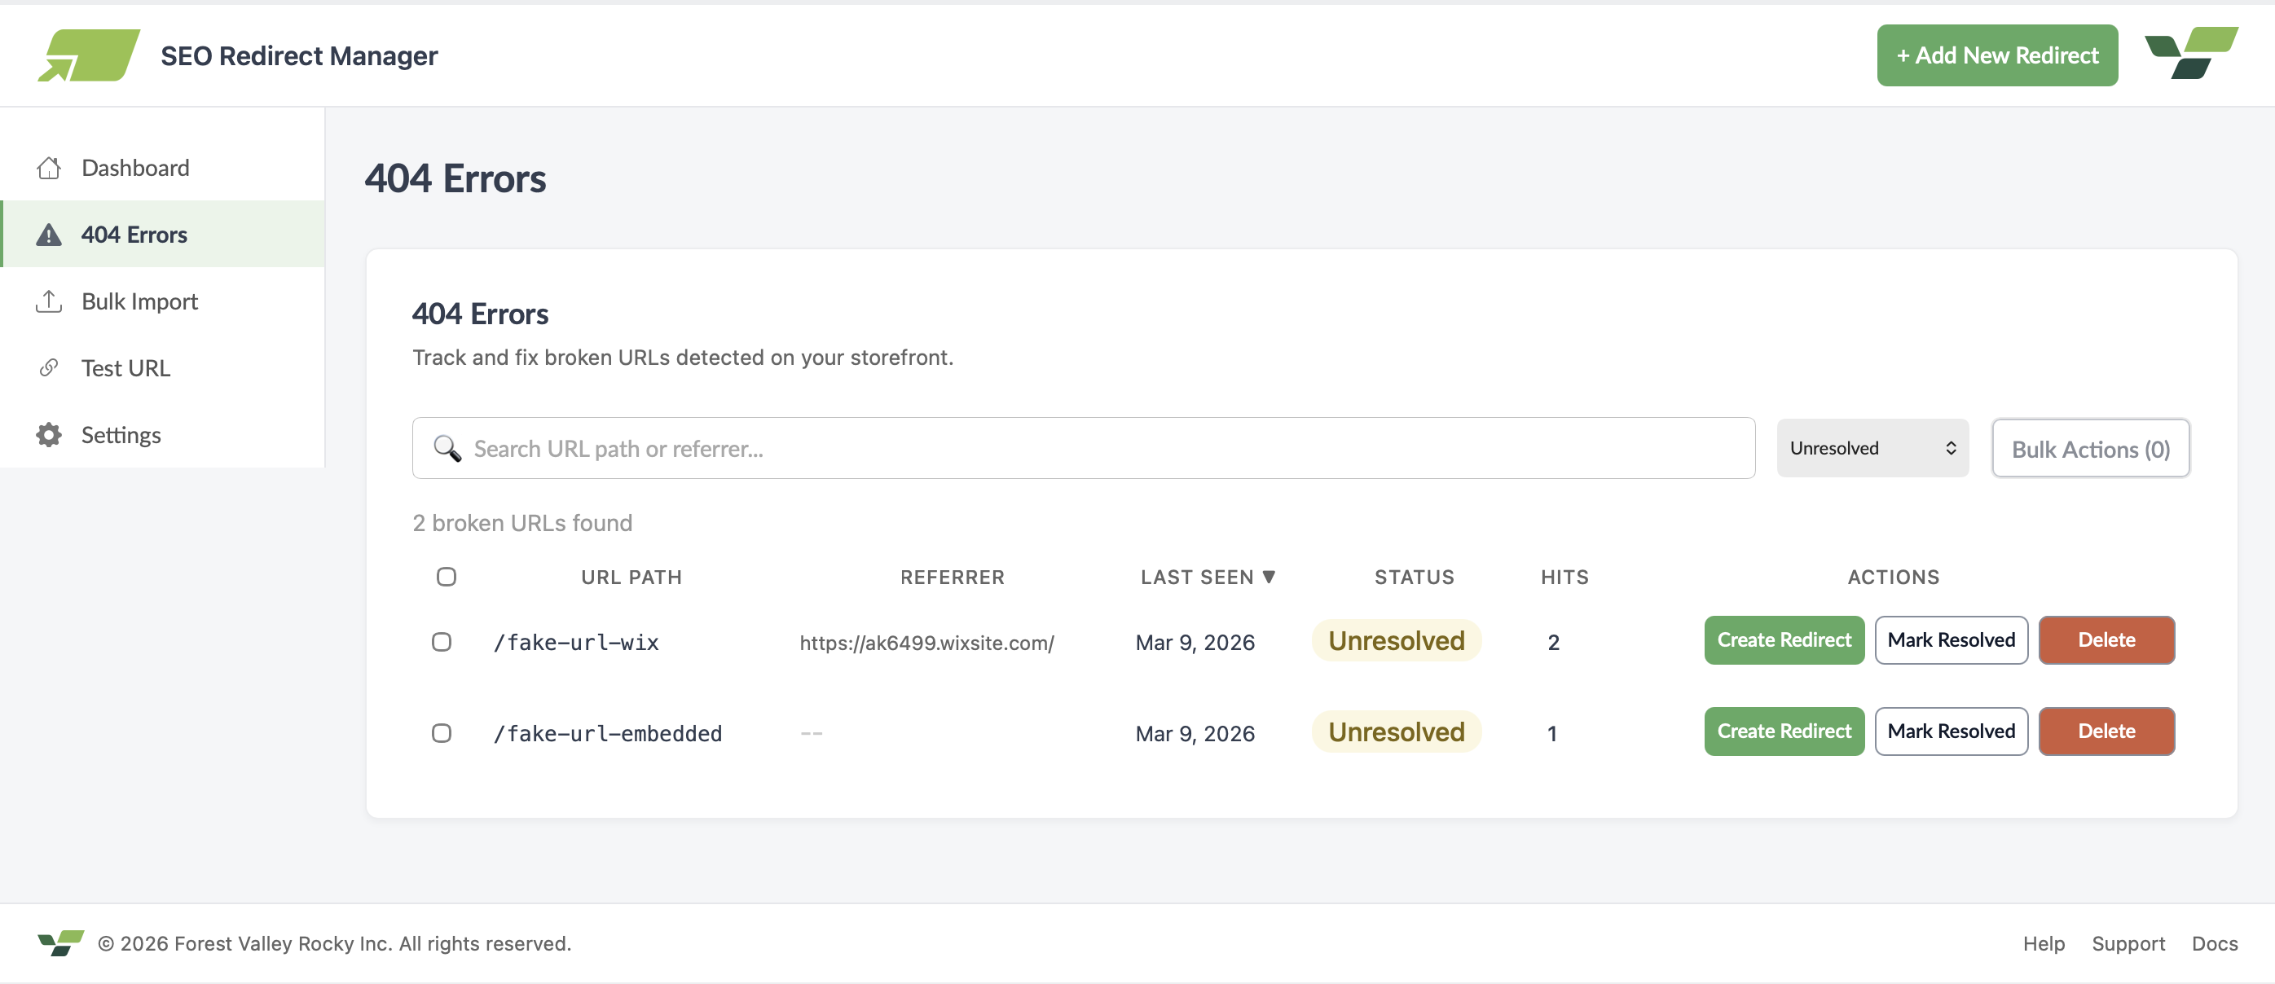
Task: Open Bulk Import in the sidebar
Action: click(139, 302)
